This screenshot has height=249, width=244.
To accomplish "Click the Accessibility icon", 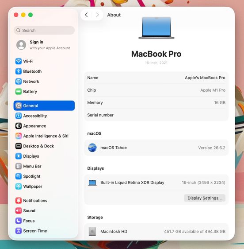I will click(19, 116).
